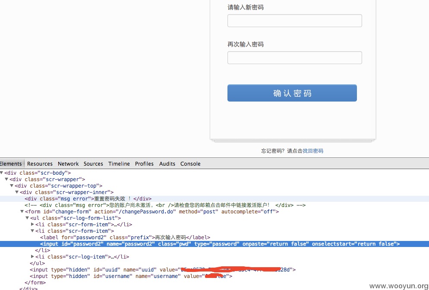
Task: Click the 请输入新密码 label text
Action: pos(246,7)
